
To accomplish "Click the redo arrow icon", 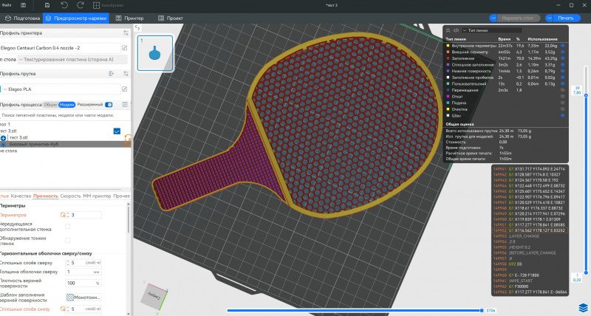I will (x=81, y=4).
